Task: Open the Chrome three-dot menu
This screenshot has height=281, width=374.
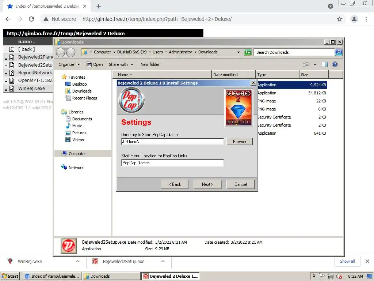Action: pos(366,19)
